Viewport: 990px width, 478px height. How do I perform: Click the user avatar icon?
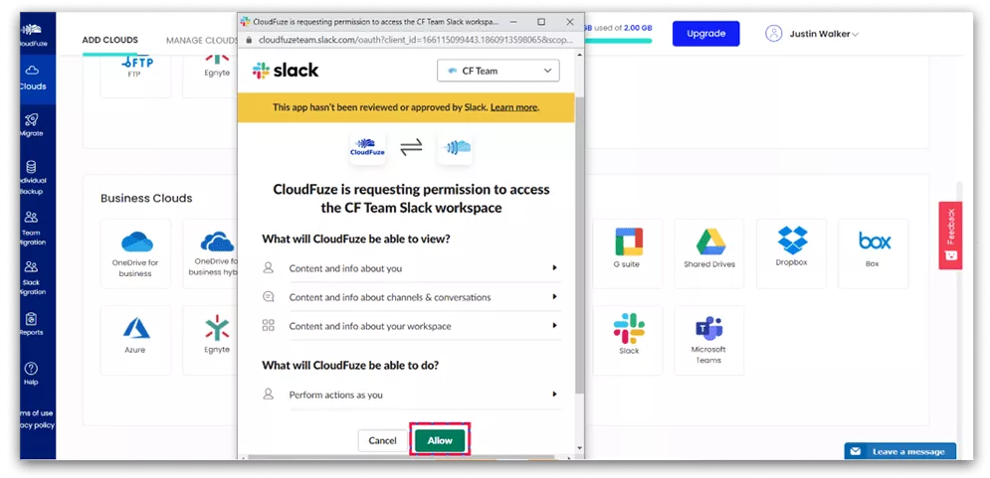(773, 34)
